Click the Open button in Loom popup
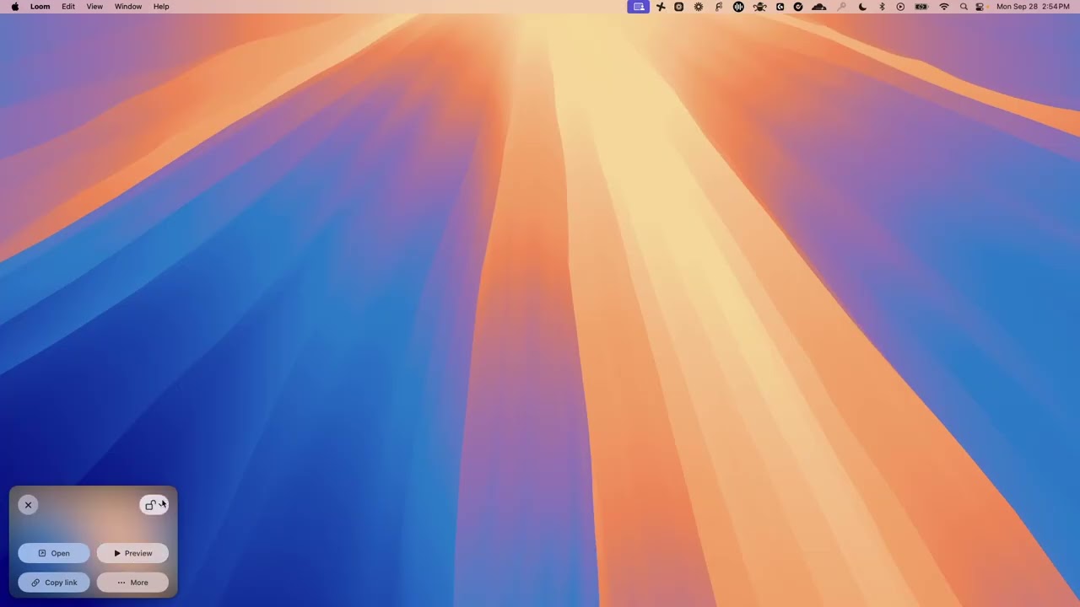 54,553
